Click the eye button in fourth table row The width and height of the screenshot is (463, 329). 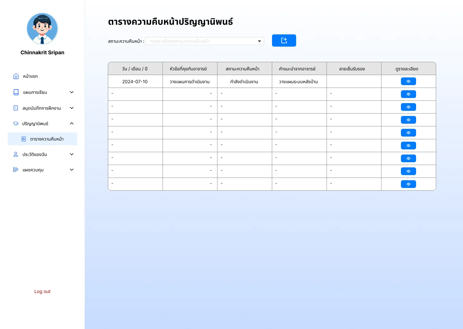pos(408,120)
